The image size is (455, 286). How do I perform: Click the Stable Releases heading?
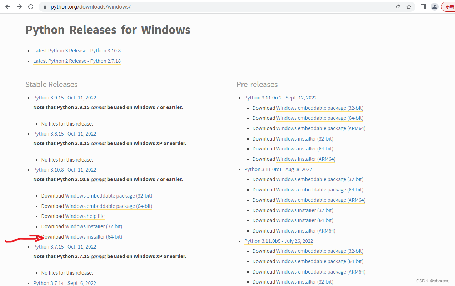pos(51,85)
